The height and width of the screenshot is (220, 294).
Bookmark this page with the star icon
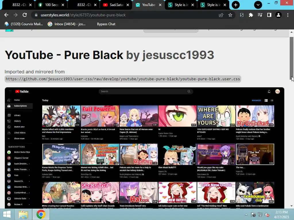pyautogui.click(x=230, y=15)
